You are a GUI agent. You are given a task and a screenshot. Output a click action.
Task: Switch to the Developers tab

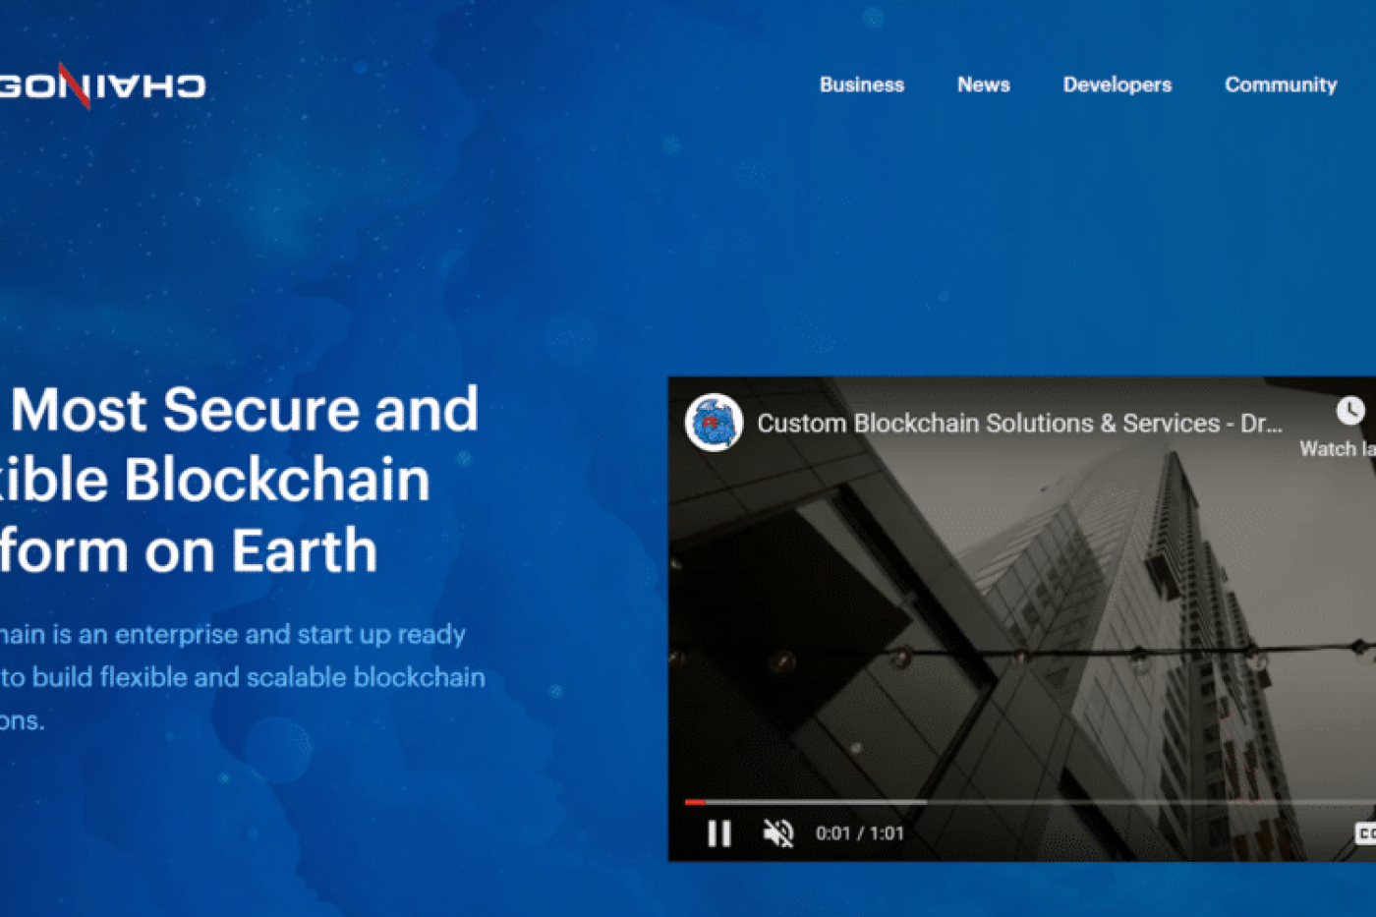click(1117, 86)
